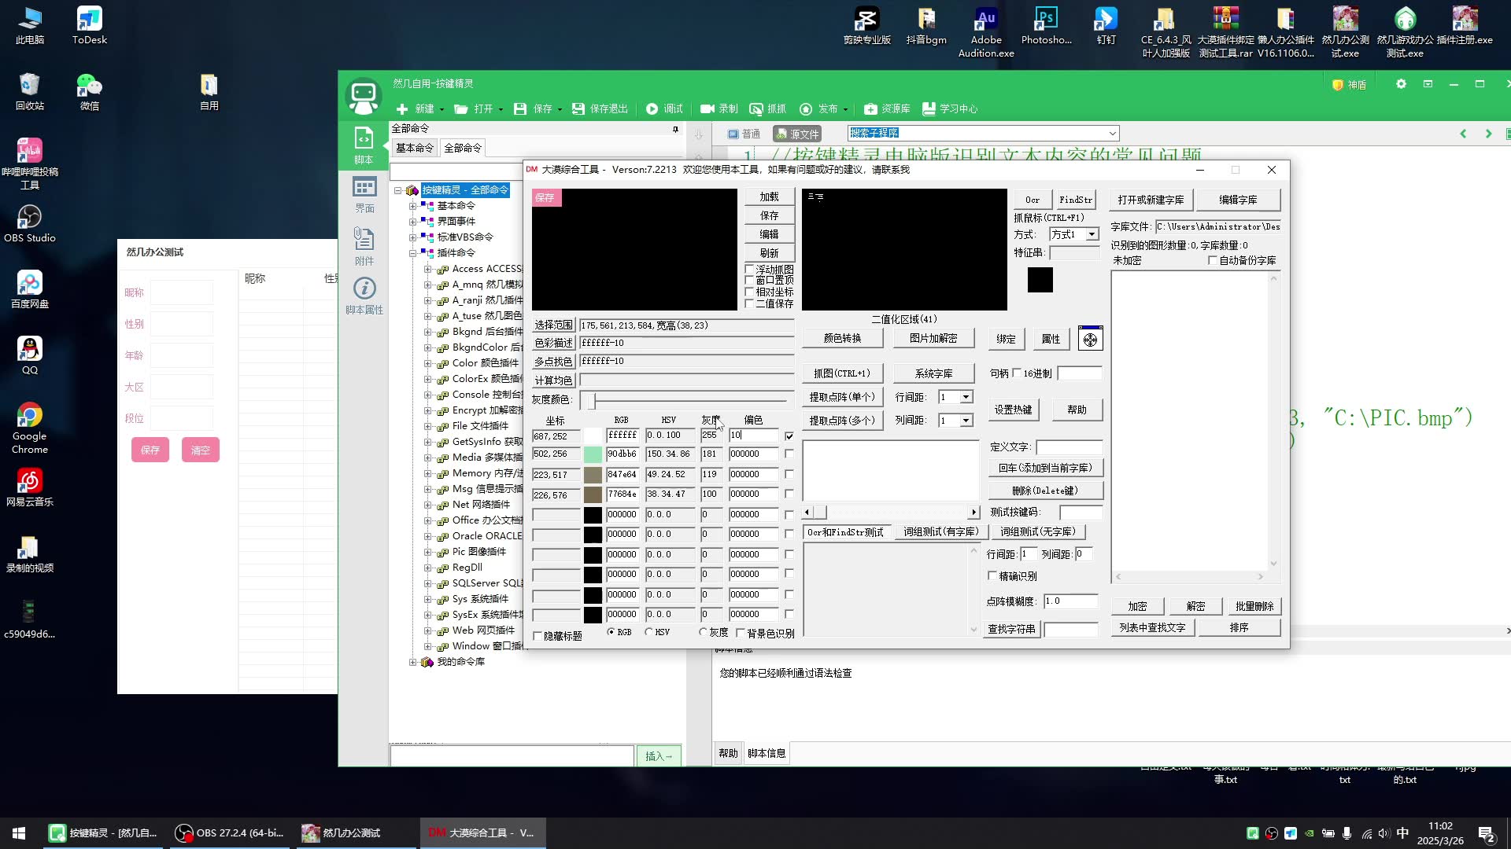This screenshot has height=849, width=1511.
Task: Click 定义文字 input field
Action: 1069,447
